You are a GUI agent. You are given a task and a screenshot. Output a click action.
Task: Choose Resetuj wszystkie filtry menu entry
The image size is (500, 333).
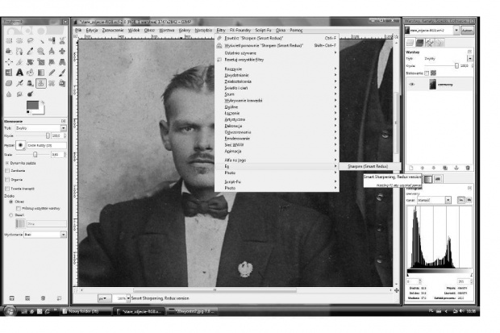tap(277, 60)
